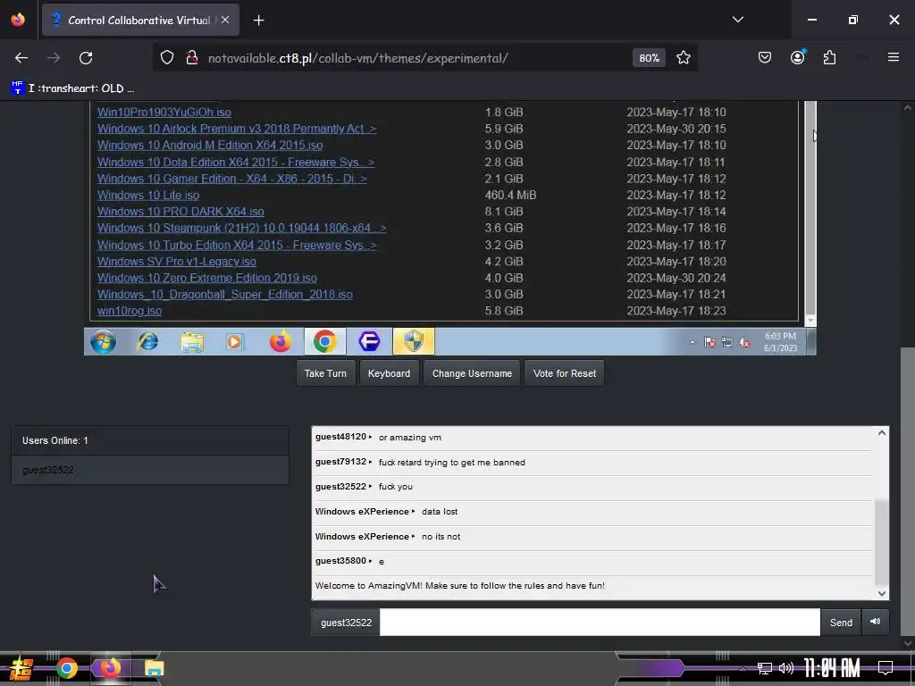Open Win10Pro1903YuGiOh.iso link
915x686 pixels.
tap(164, 112)
